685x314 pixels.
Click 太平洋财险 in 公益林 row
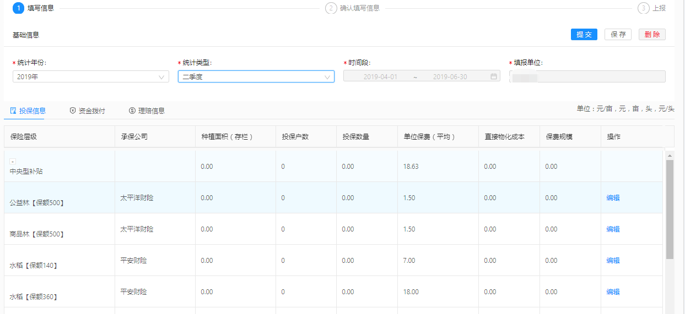point(137,197)
